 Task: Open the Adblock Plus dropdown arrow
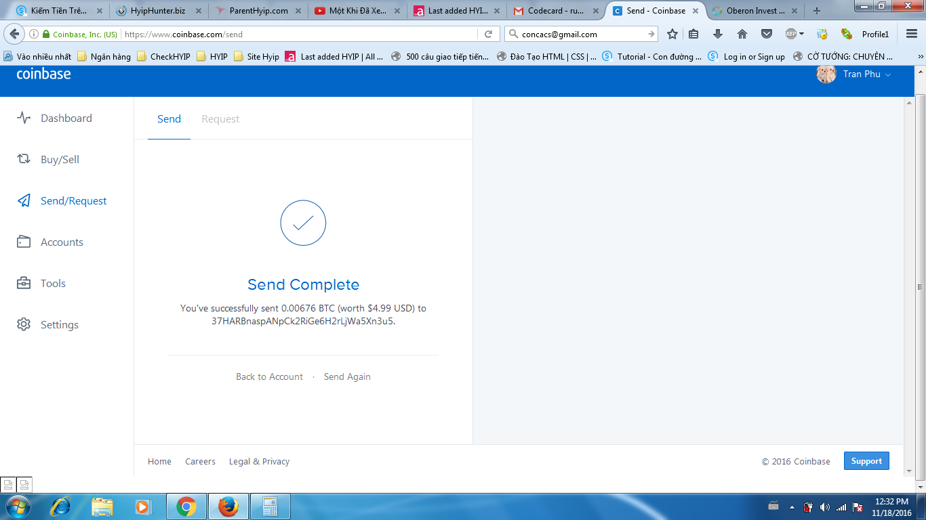click(801, 34)
